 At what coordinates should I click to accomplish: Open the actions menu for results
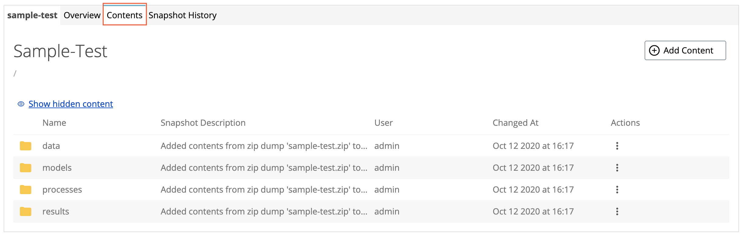pos(617,211)
